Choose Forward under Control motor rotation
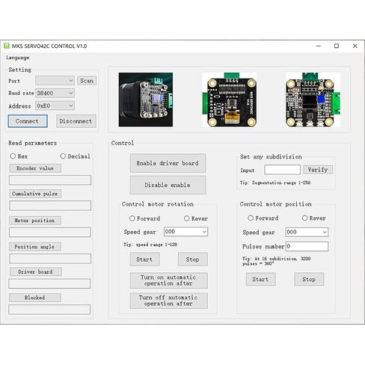Viewport: 365px width, 365px height. [x=132, y=218]
